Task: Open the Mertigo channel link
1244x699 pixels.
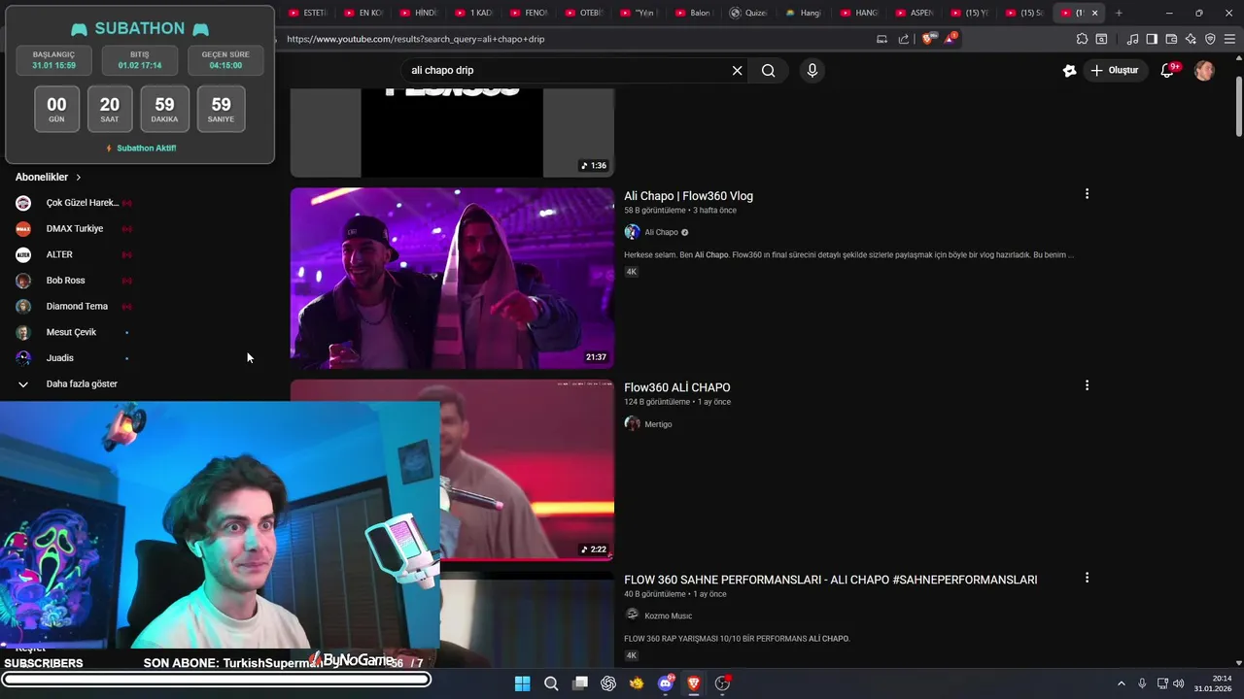Action: [658, 424]
